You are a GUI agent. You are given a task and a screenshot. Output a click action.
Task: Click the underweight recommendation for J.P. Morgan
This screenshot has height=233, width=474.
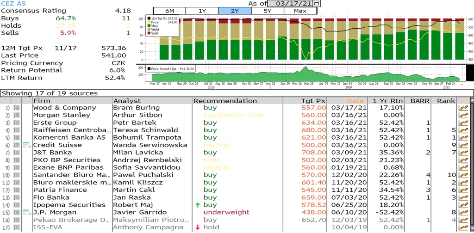[x=226, y=213]
